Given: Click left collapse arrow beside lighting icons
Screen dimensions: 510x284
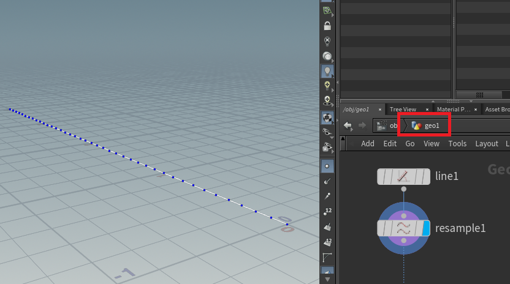Looking at the screenshot, I should pyautogui.click(x=337, y=83).
